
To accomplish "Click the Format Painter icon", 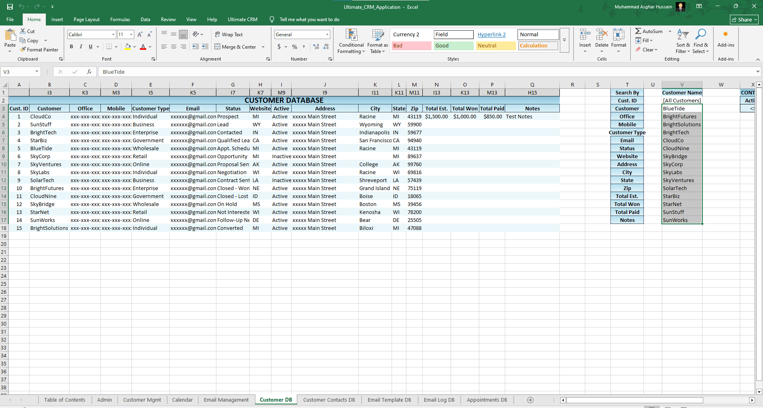I will (23, 49).
